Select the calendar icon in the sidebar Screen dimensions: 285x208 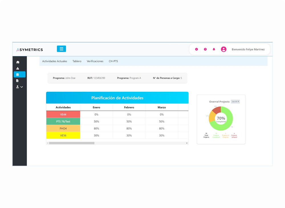tap(18, 75)
